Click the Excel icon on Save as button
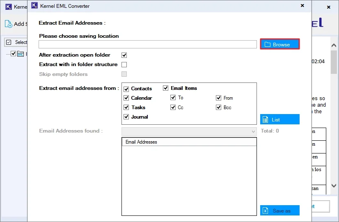 [x=265, y=211]
